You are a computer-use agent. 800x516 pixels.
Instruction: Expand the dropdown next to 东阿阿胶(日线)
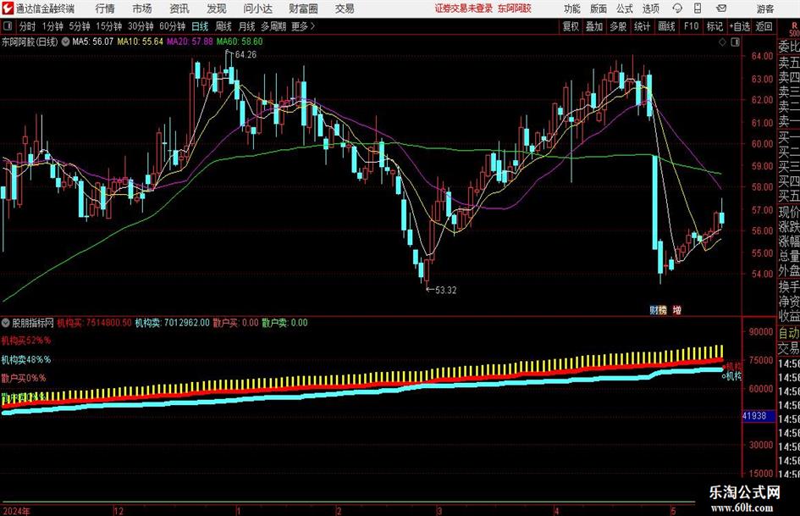(x=65, y=42)
